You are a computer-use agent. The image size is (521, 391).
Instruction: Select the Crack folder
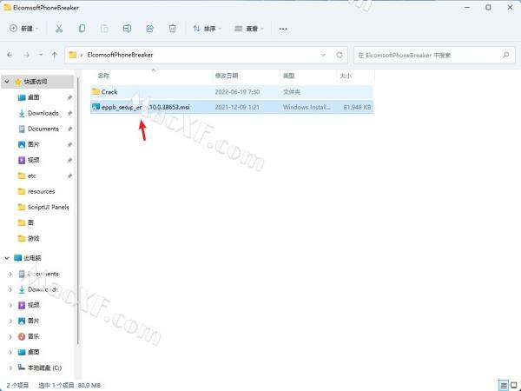pos(232,92)
